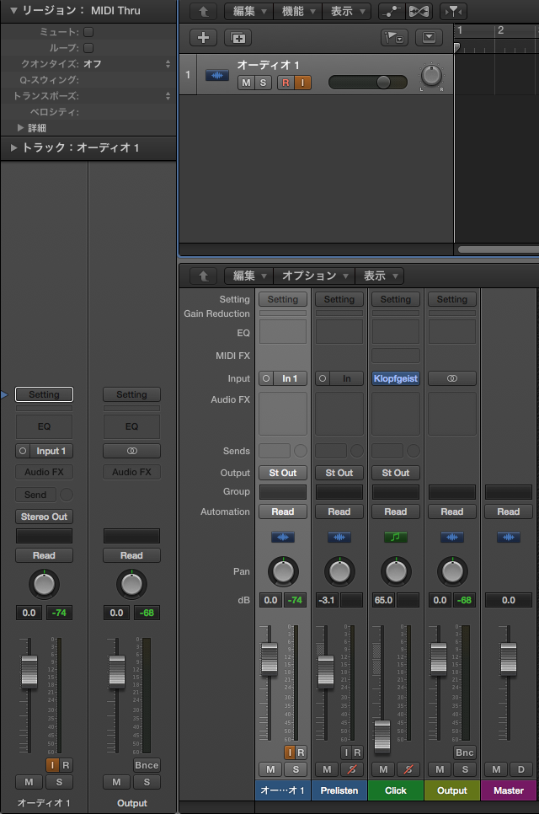Open the オプション menu in mixer
The image size is (539, 814).
point(315,276)
